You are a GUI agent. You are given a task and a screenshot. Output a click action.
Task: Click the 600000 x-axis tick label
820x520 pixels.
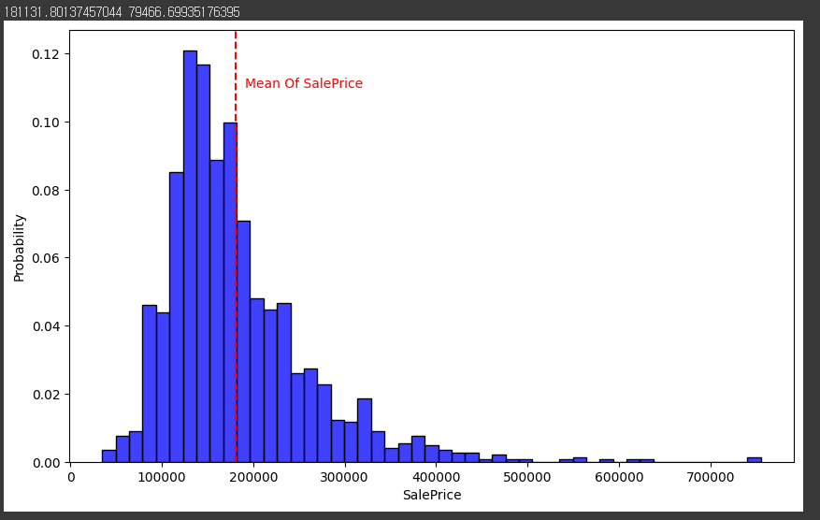(x=619, y=477)
